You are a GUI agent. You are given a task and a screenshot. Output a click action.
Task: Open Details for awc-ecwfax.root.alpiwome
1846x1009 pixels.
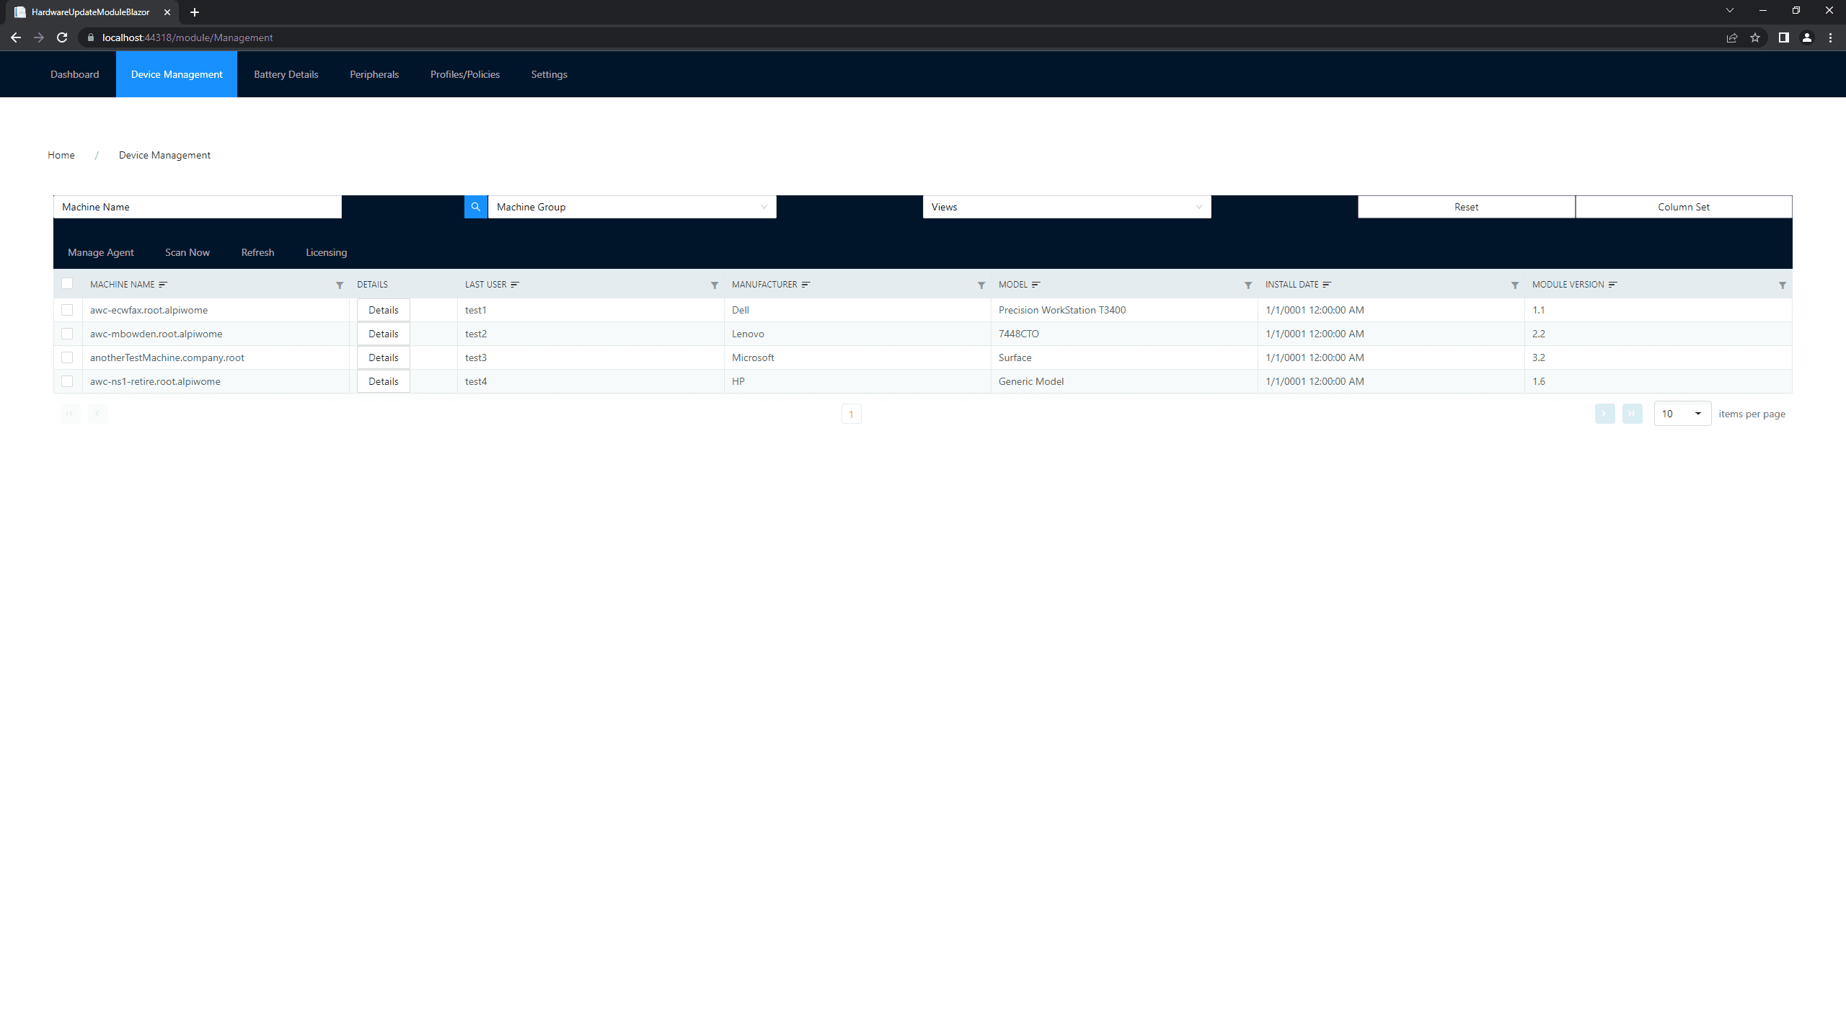click(x=384, y=310)
